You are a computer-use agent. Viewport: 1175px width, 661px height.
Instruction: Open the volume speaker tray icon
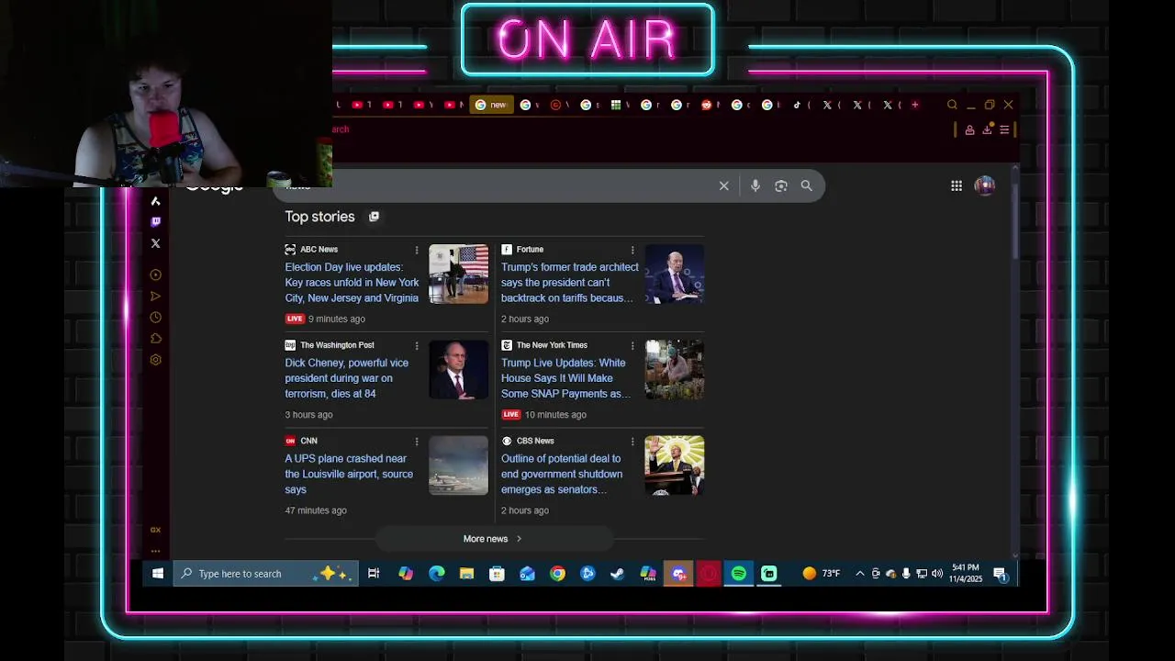point(937,574)
